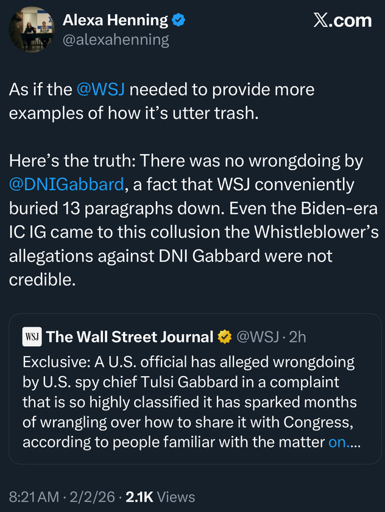Click the blue verified badge beside Alexa Henning
The height and width of the screenshot is (512, 385).
(x=178, y=20)
